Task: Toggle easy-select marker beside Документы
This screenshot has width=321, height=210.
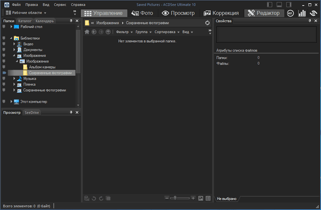Action: click(4, 50)
